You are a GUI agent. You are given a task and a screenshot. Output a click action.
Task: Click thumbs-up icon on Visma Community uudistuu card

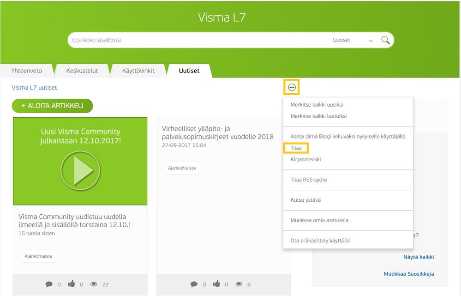pyautogui.click(x=72, y=284)
